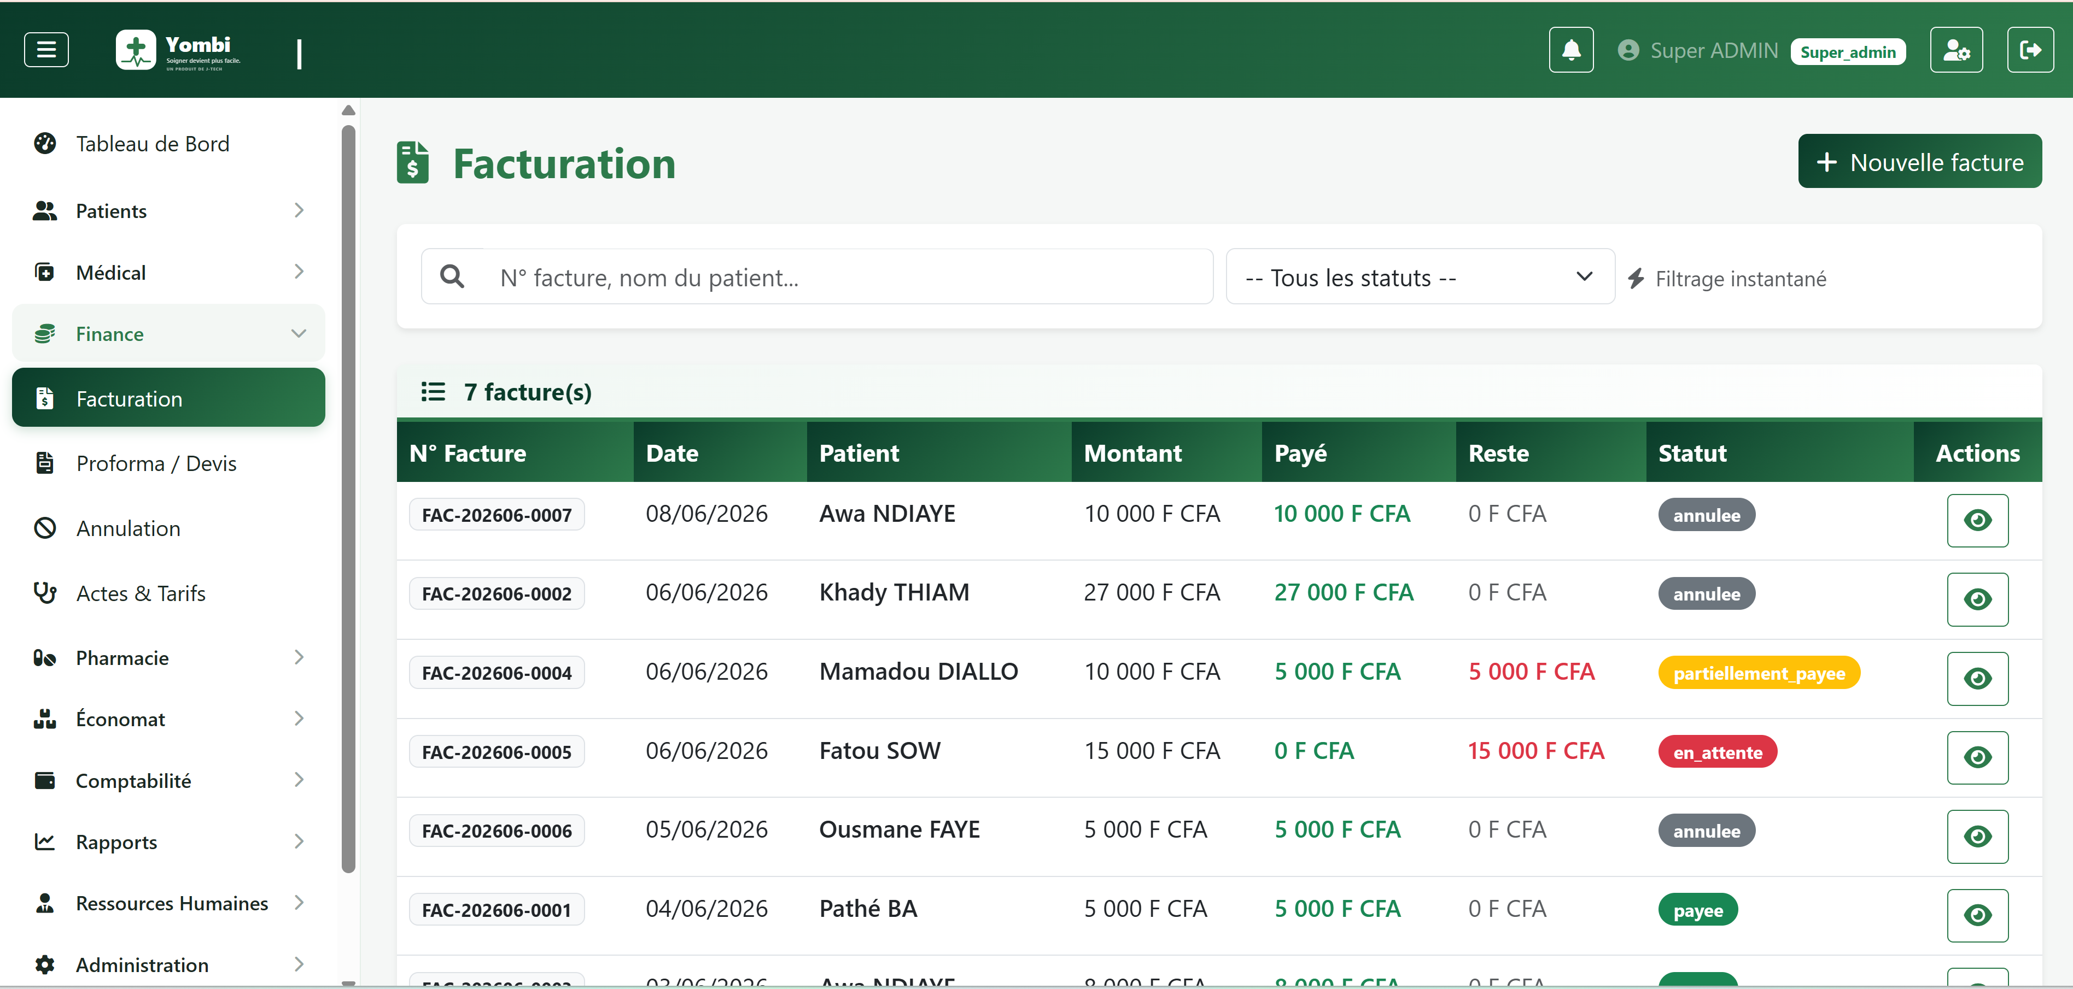
Task: Click the Yombi logo
Action: click(178, 51)
